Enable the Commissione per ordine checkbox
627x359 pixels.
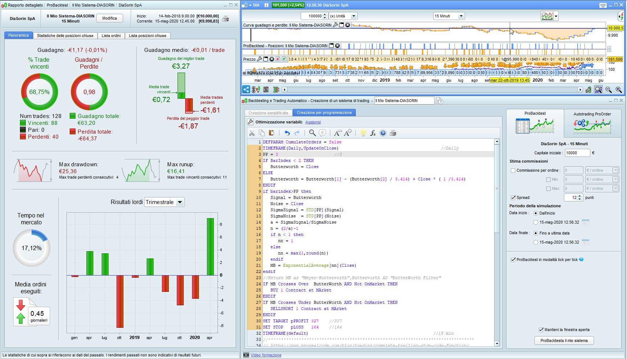pos(513,171)
